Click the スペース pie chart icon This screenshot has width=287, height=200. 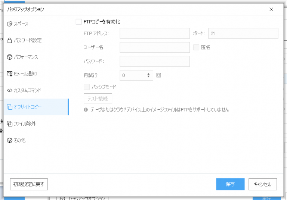[10, 24]
